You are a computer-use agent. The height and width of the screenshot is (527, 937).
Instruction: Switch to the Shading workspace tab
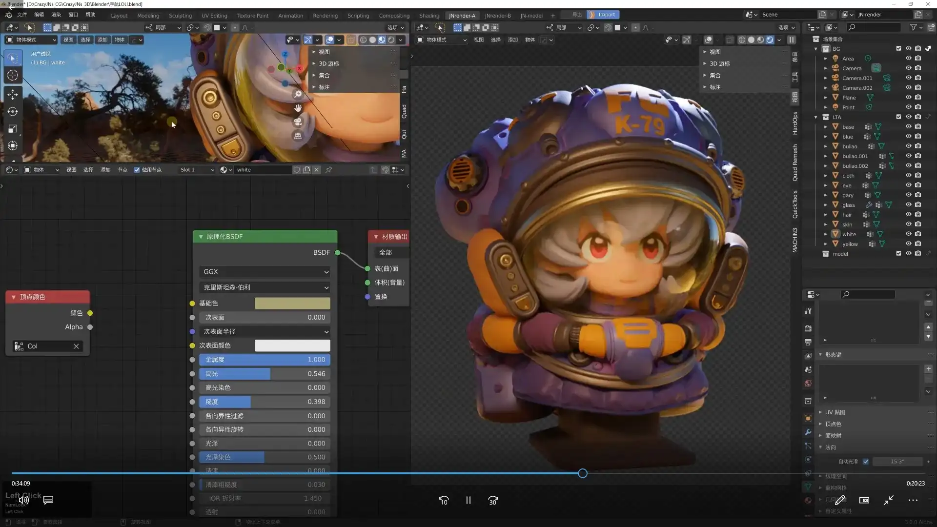pyautogui.click(x=429, y=16)
